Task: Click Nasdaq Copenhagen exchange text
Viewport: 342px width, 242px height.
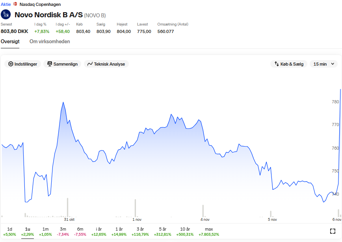Action: (40, 4)
